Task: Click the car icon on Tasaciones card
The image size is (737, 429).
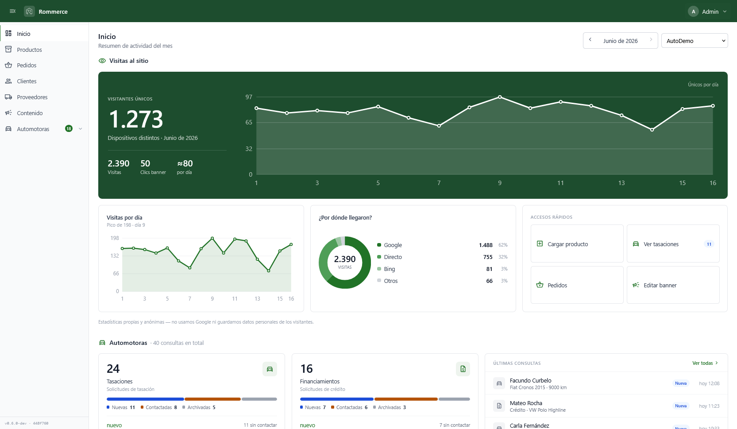Action: (x=270, y=369)
